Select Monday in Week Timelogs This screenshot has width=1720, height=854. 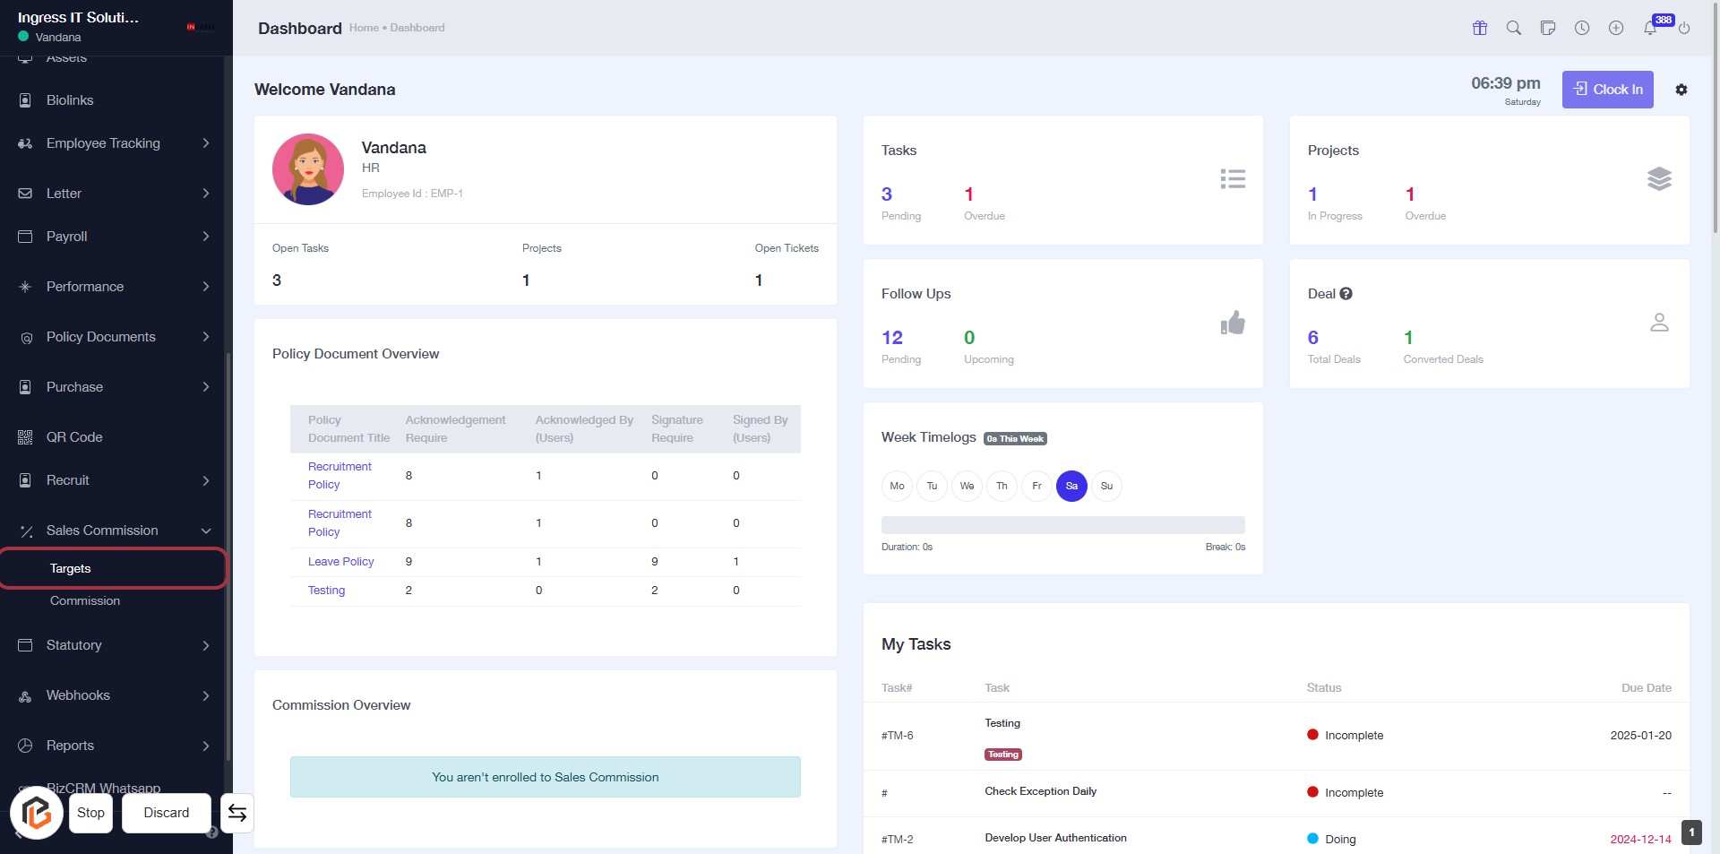click(x=897, y=486)
